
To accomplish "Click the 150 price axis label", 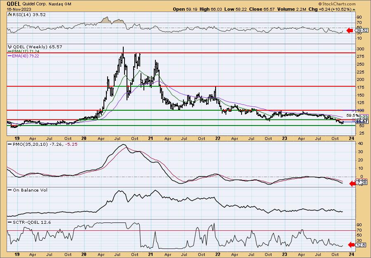I will pyautogui.click(x=361, y=95).
